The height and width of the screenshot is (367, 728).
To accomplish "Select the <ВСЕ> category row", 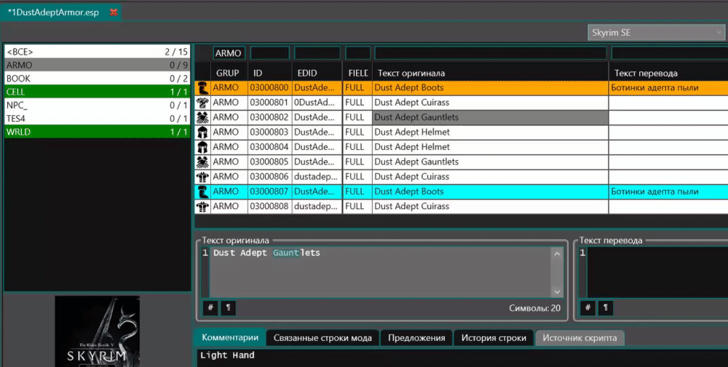I will (97, 52).
